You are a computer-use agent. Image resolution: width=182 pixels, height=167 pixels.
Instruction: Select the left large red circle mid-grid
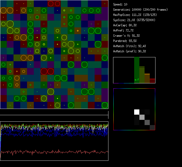(x=44, y=71)
